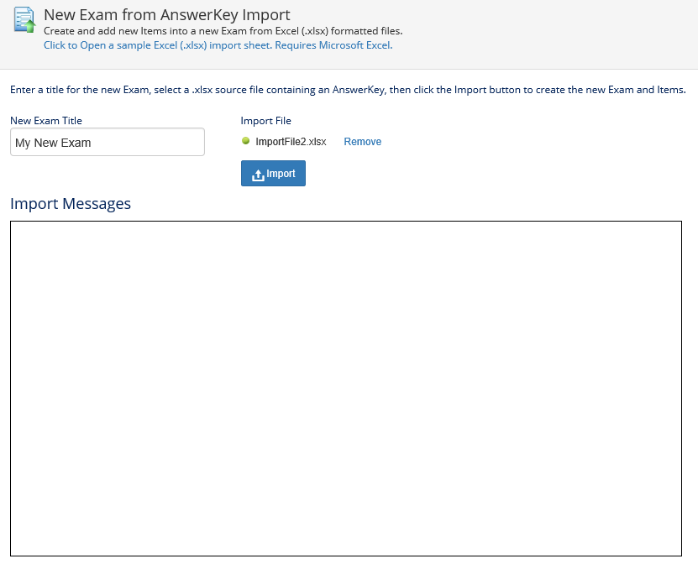Click the 'Click to Open' start of sample link
698x564 pixels.
75,45
